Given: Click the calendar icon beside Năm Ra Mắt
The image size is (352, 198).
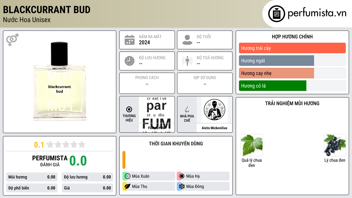Looking at the screenshot, I should [130, 40].
